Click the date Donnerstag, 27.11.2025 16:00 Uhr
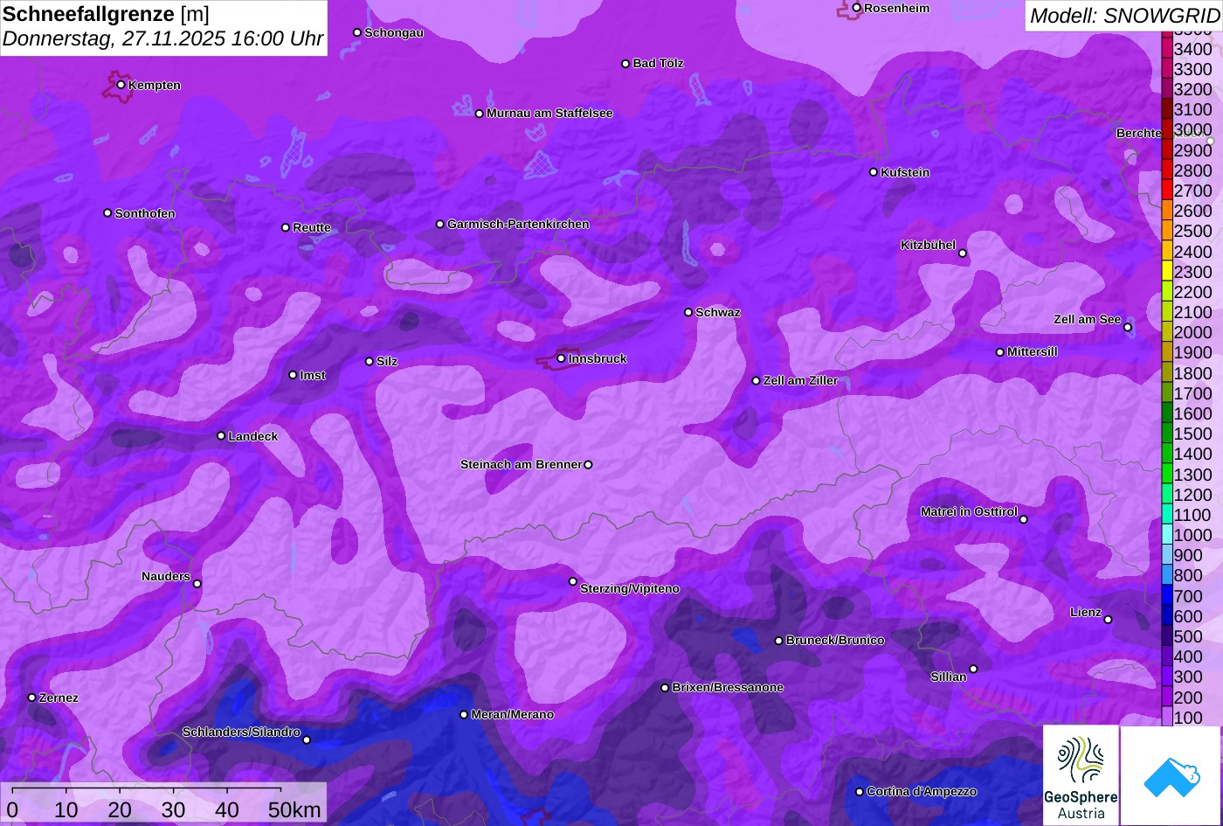 [163, 39]
